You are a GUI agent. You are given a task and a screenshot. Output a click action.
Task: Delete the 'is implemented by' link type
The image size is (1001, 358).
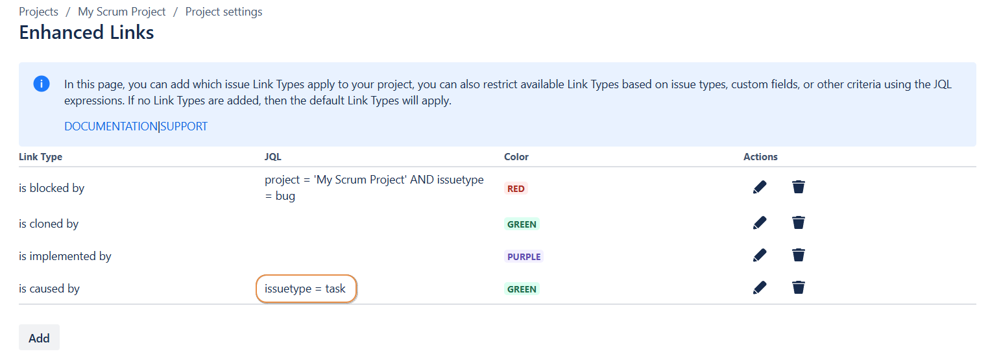(799, 256)
